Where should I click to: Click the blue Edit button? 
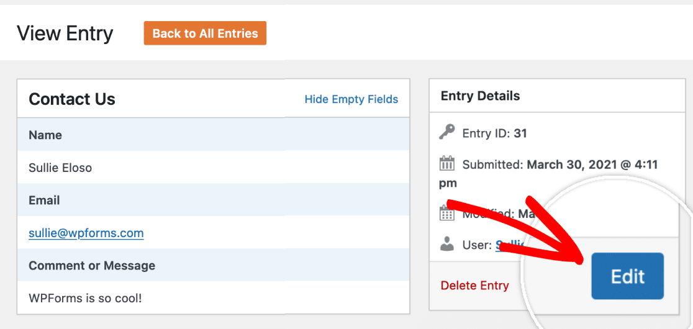pyautogui.click(x=628, y=276)
